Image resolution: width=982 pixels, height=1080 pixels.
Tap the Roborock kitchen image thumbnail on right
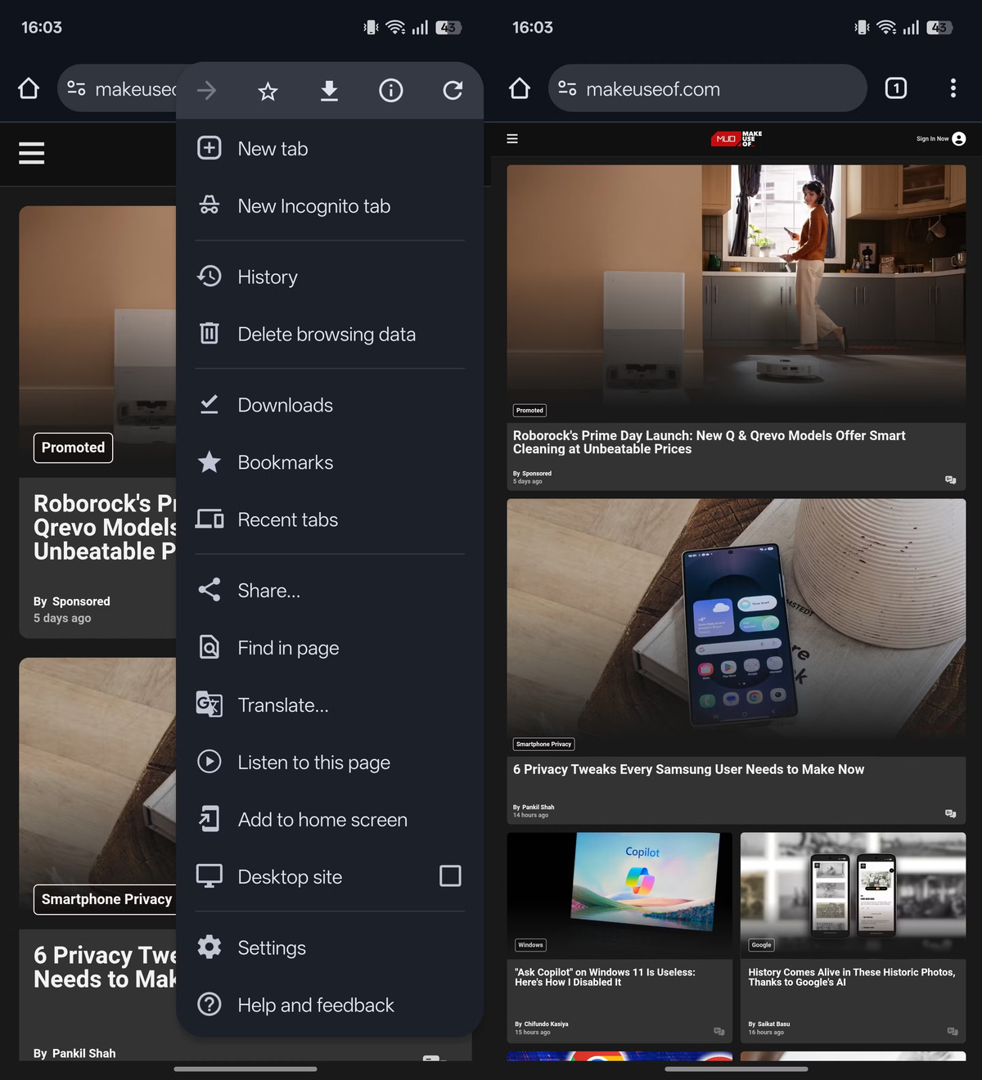[736, 294]
